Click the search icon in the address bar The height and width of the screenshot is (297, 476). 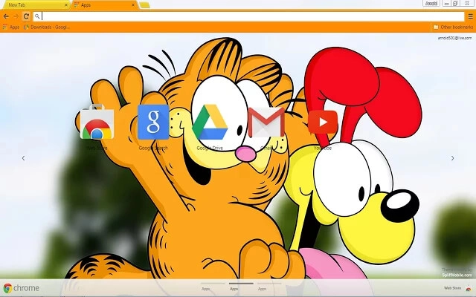(37, 16)
